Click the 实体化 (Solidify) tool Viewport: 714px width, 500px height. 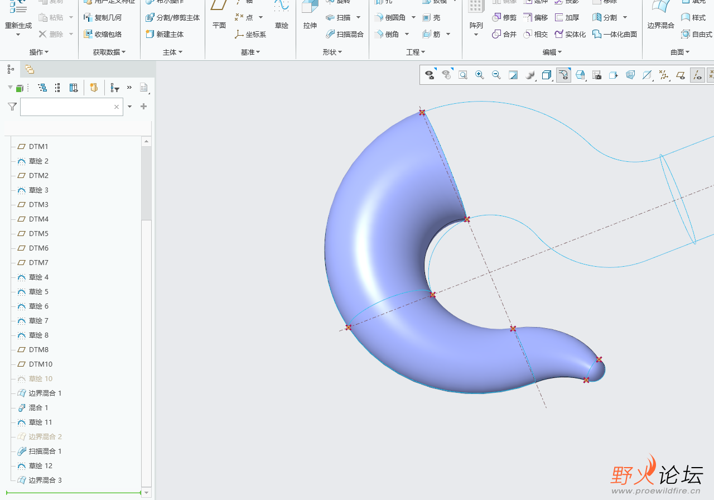(x=570, y=34)
